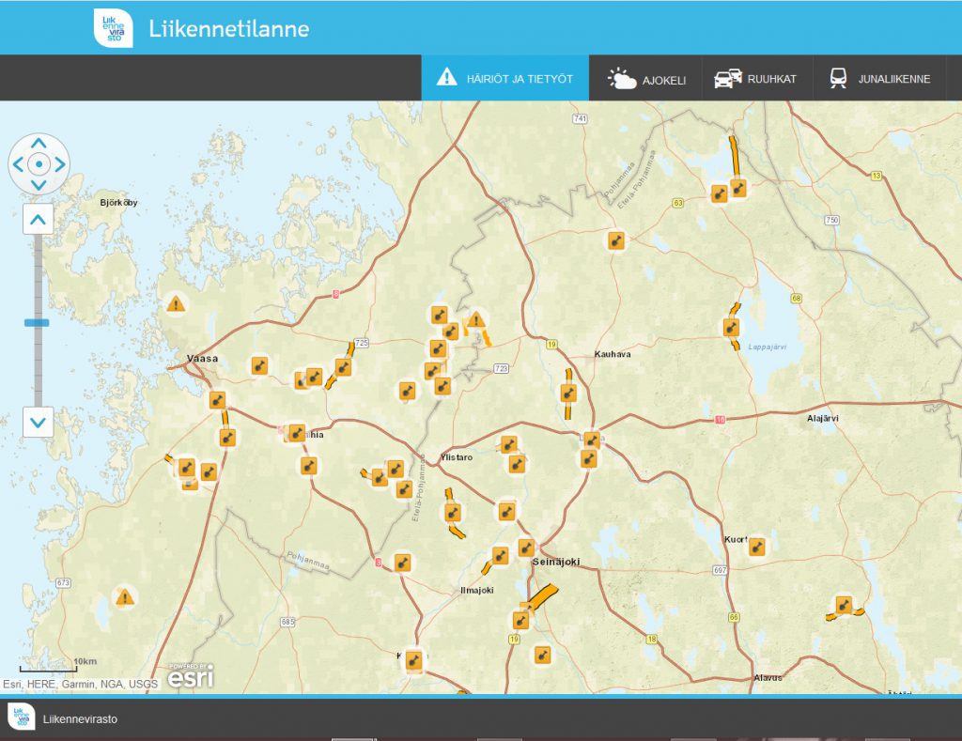Image resolution: width=962 pixels, height=741 pixels.
Task: Click the zoom slider handle
Action: (x=38, y=322)
